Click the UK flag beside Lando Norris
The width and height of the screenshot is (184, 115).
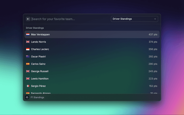coord(28,42)
